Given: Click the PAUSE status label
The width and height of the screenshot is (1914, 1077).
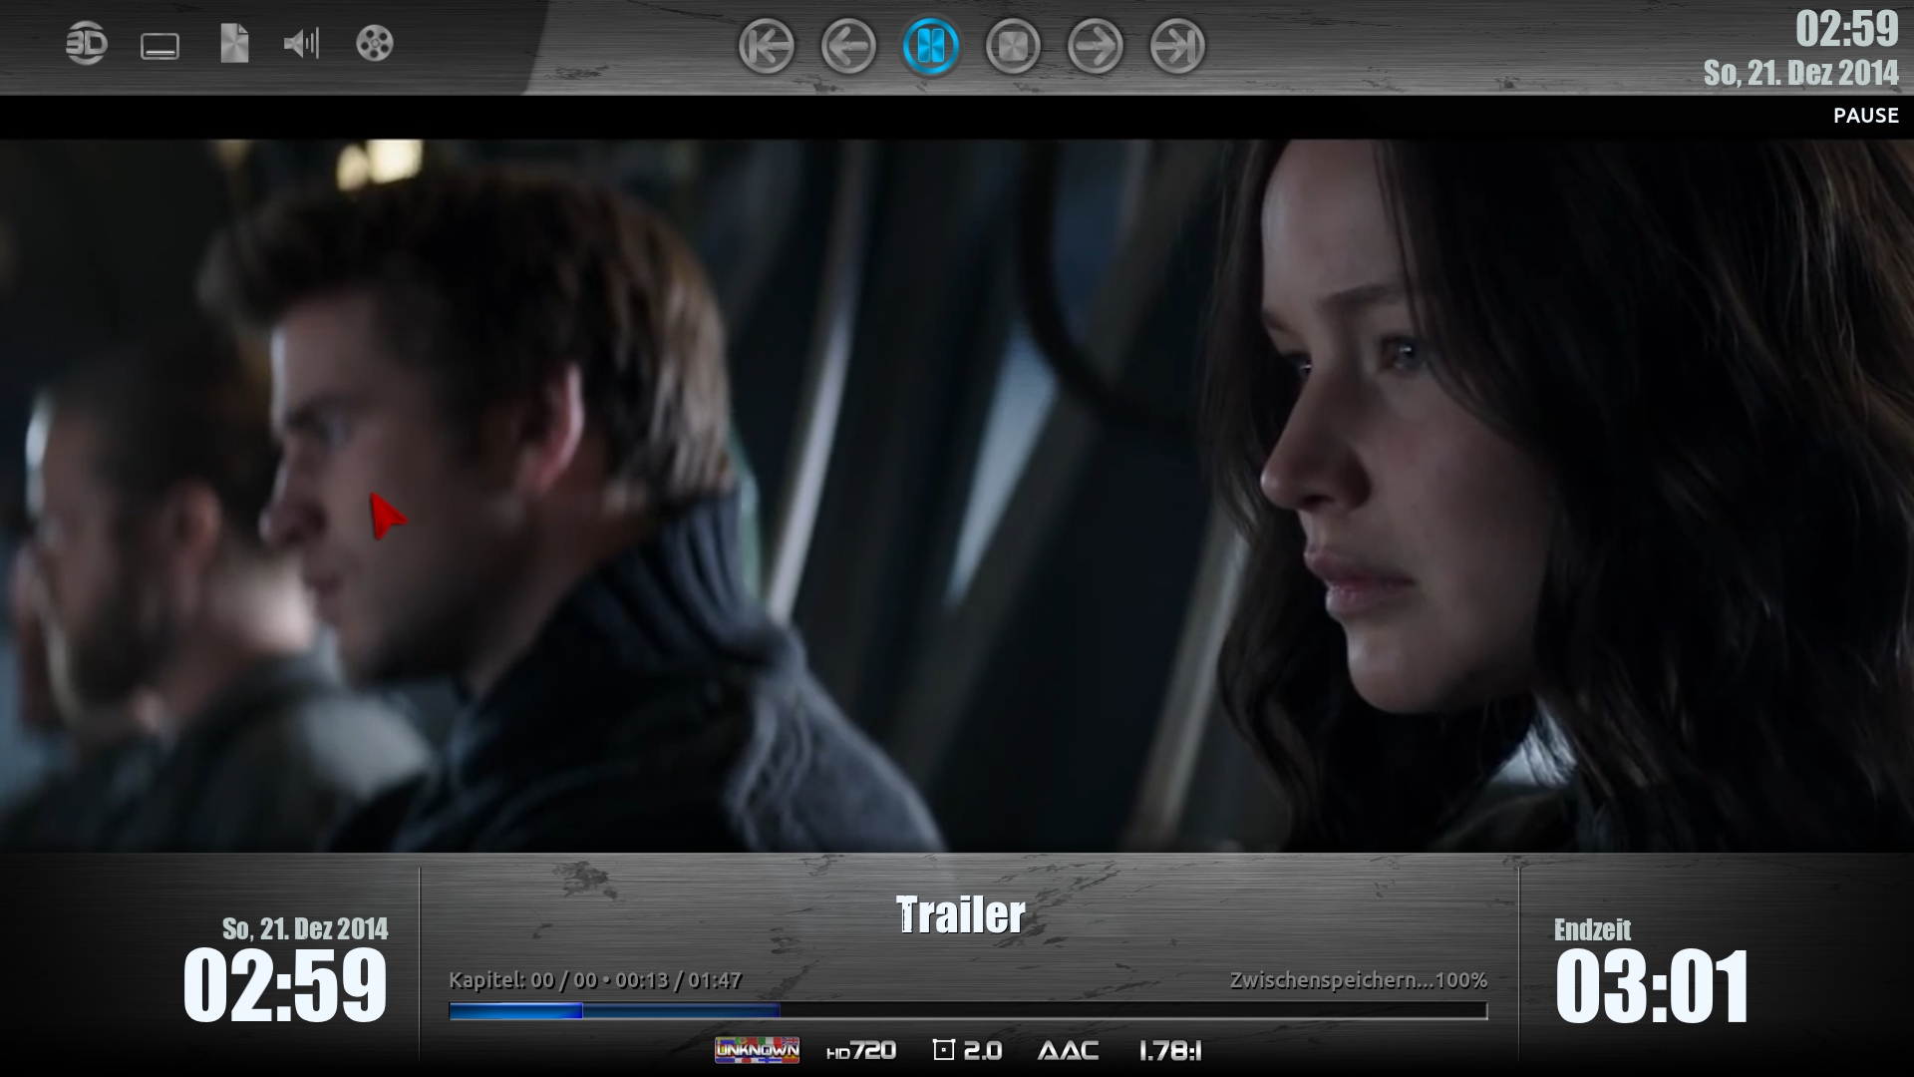Looking at the screenshot, I should tap(1866, 116).
